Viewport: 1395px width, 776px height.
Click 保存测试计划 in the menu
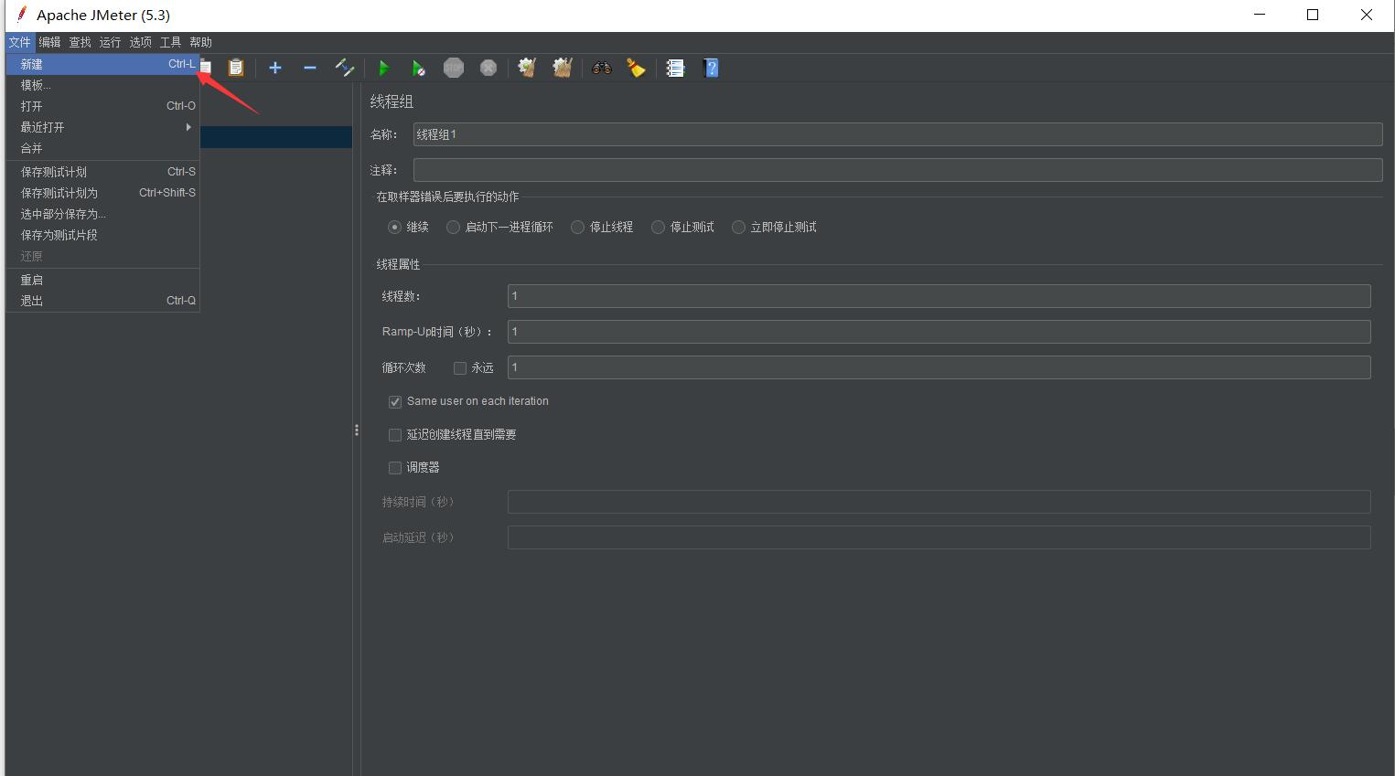point(102,172)
